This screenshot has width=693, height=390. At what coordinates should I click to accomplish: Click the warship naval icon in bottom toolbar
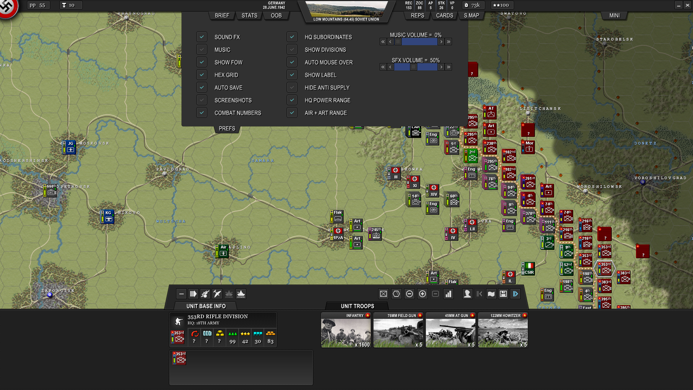click(x=241, y=294)
